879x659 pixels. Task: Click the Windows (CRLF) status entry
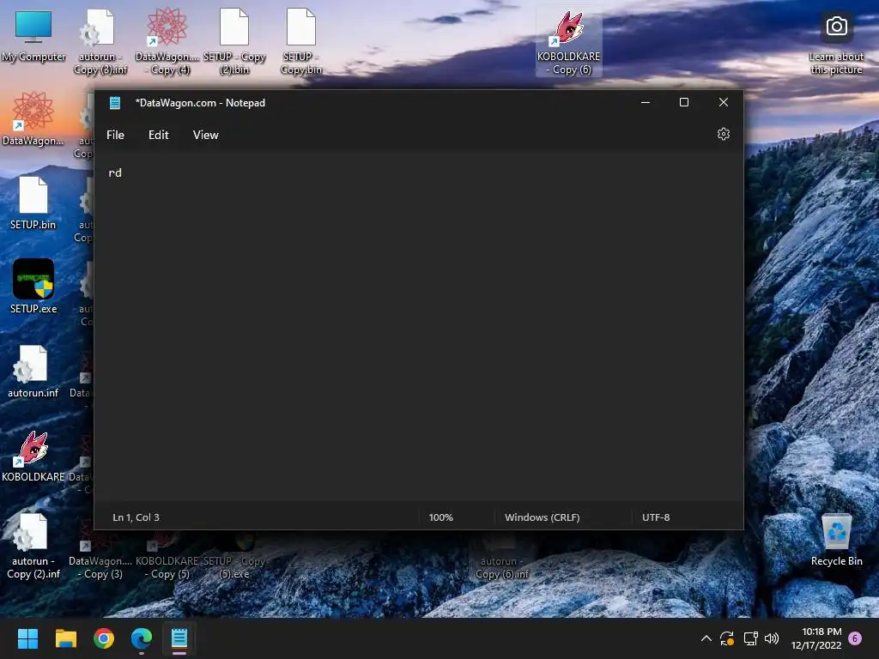click(543, 517)
